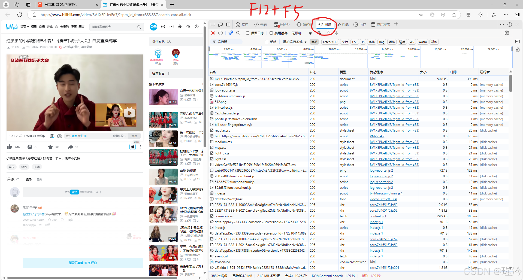Image resolution: width=523 pixels, height=280 pixels.
Task: Select the Img request type filter
Action: [382, 42]
